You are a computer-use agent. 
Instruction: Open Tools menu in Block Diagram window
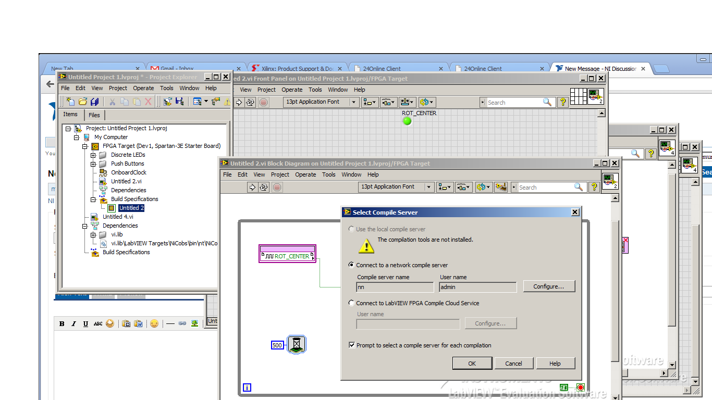pyautogui.click(x=328, y=174)
